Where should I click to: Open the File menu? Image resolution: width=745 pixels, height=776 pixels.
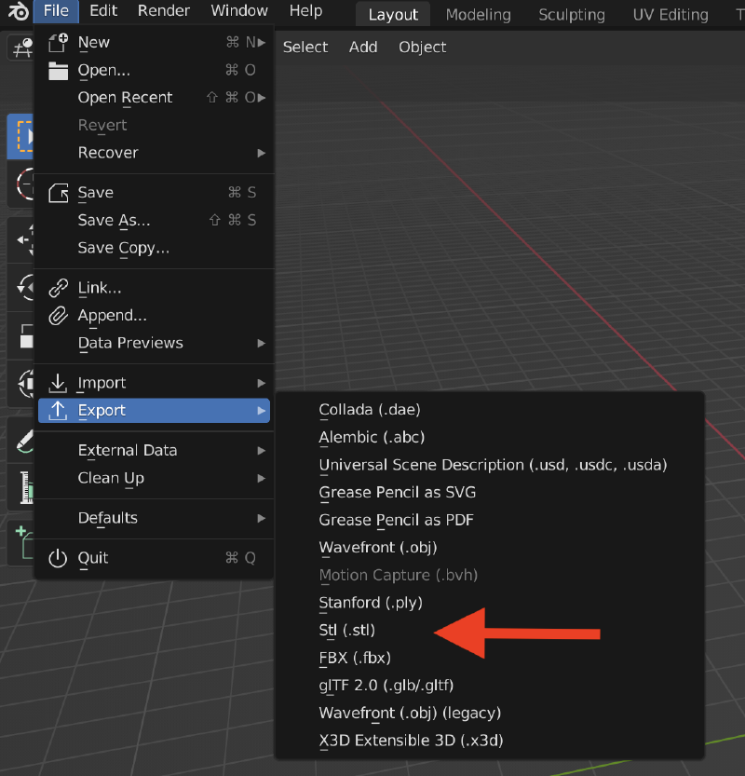tap(56, 11)
